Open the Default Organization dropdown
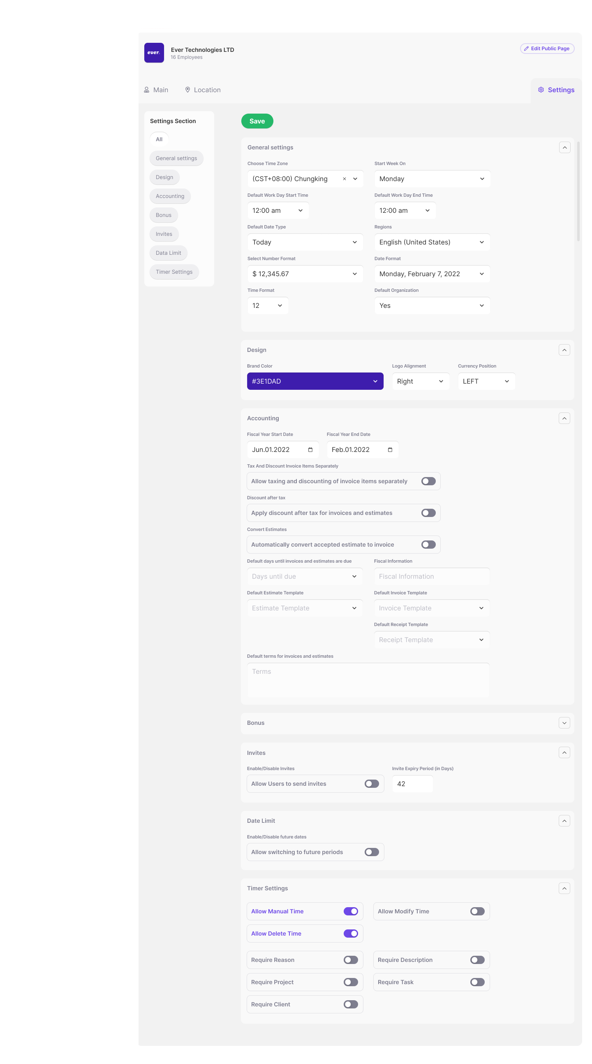The width and height of the screenshot is (592, 1064). tap(432, 306)
